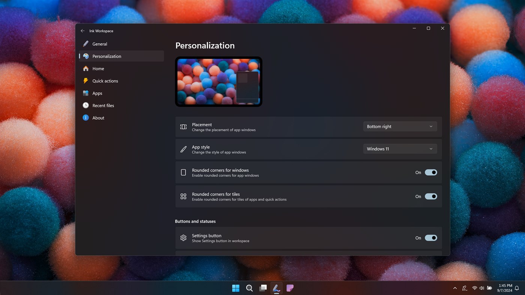Screen dimensions: 525x295
Task: Click the Rounded corners for tiles icon
Action: [184, 196]
